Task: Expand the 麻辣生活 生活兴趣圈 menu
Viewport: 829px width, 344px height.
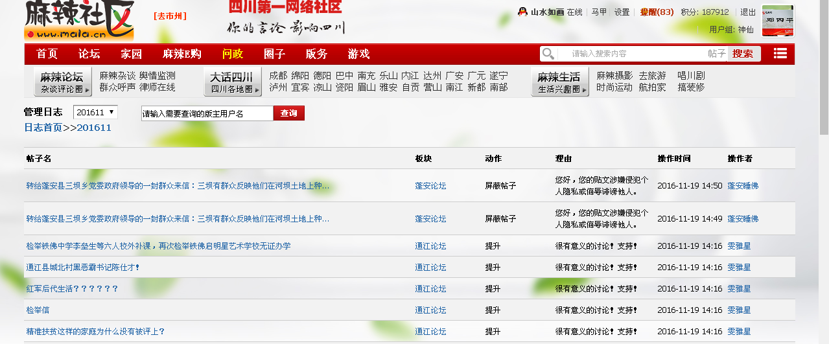Action: (559, 82)
